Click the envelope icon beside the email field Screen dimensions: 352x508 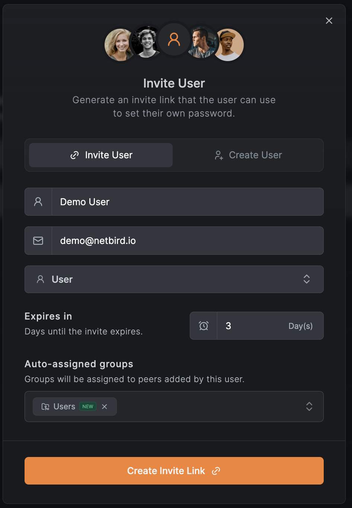[38, 241]
